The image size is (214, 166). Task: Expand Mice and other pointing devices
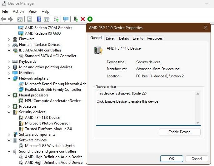pyautogui.click(x=9, y=67)
